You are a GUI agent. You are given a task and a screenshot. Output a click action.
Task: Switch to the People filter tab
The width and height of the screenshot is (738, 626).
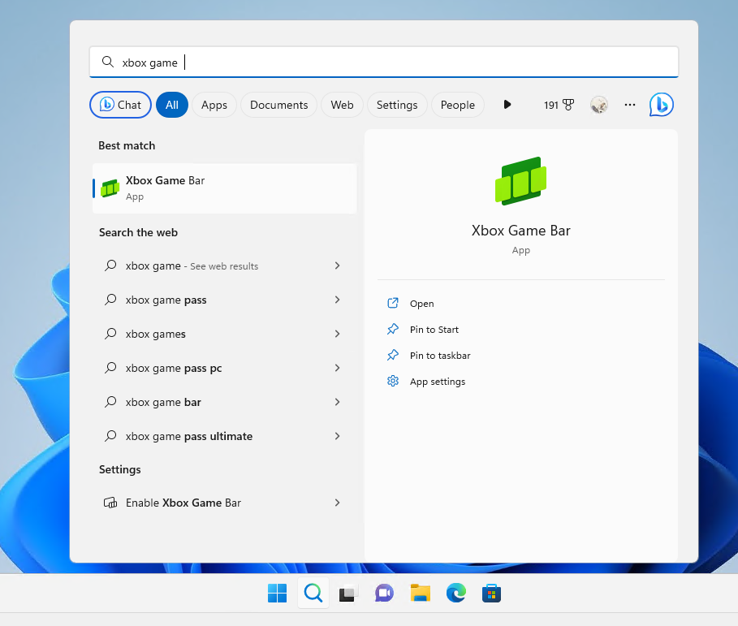(x=457, y=105)
